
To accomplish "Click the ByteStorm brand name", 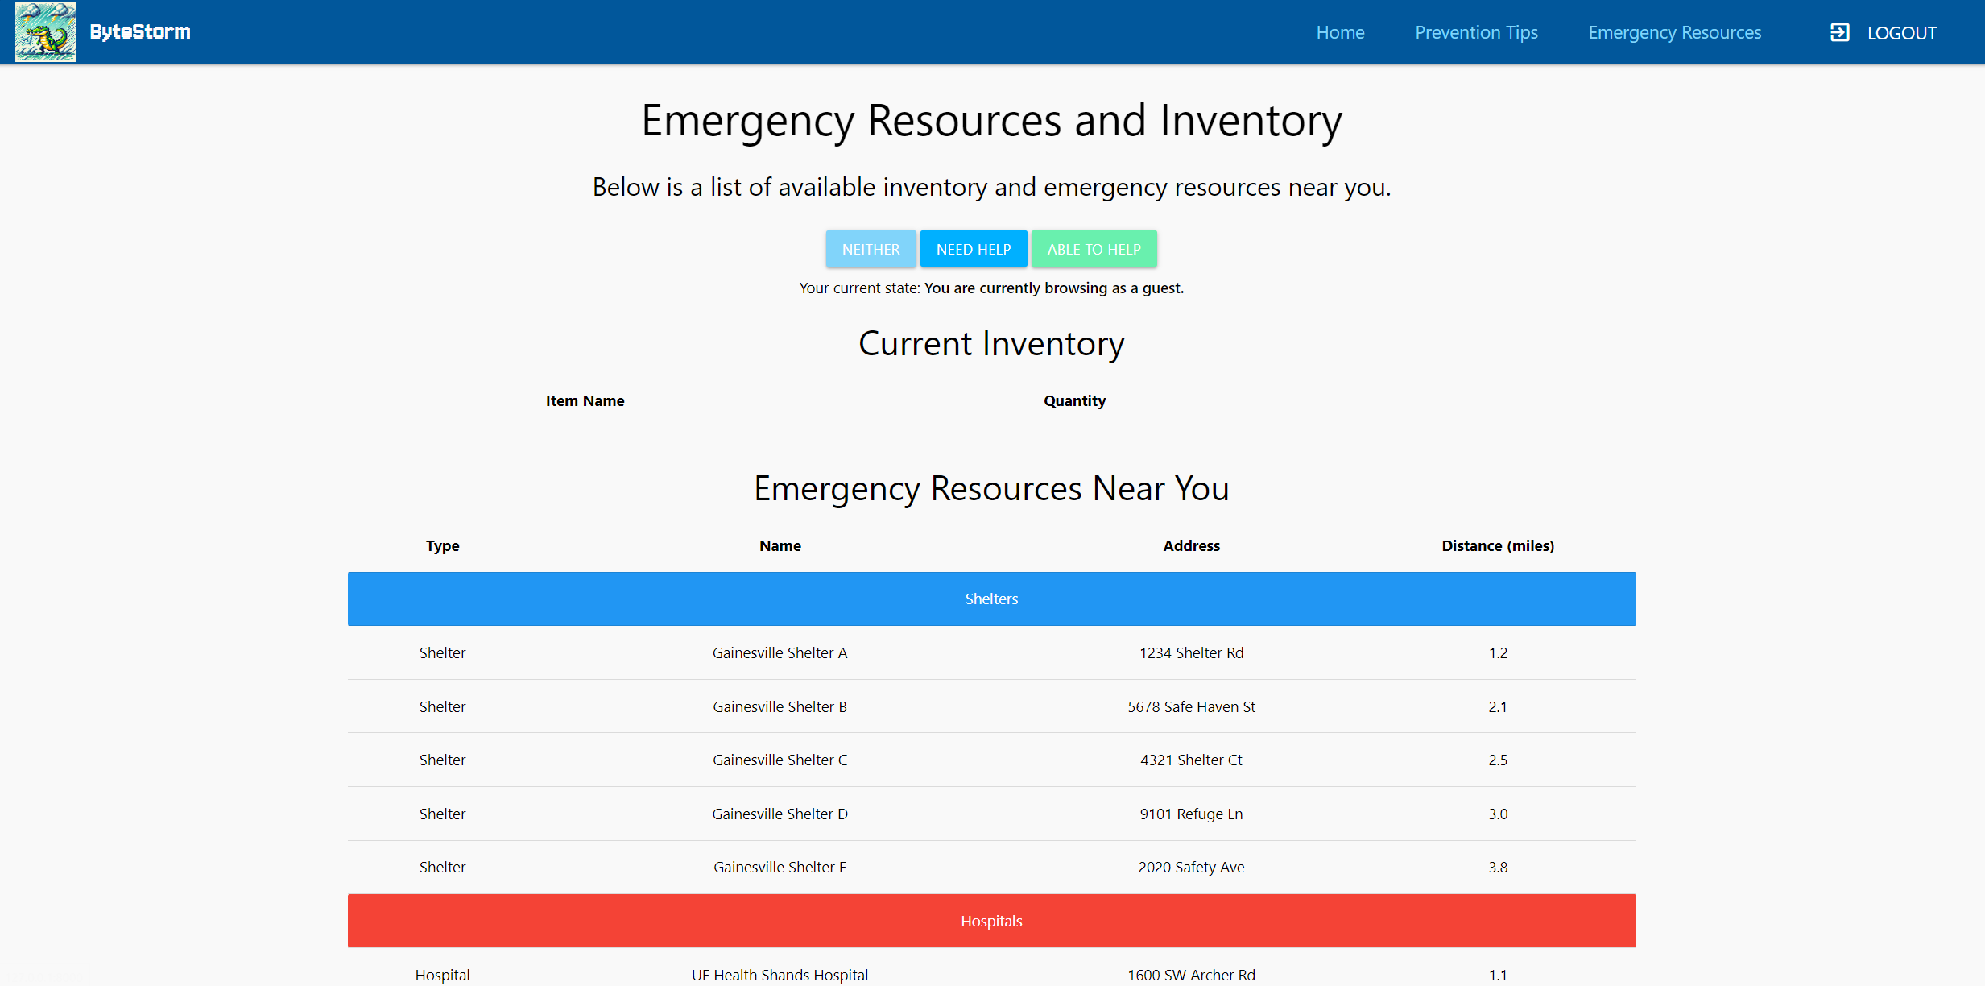I will pos(140,31).
